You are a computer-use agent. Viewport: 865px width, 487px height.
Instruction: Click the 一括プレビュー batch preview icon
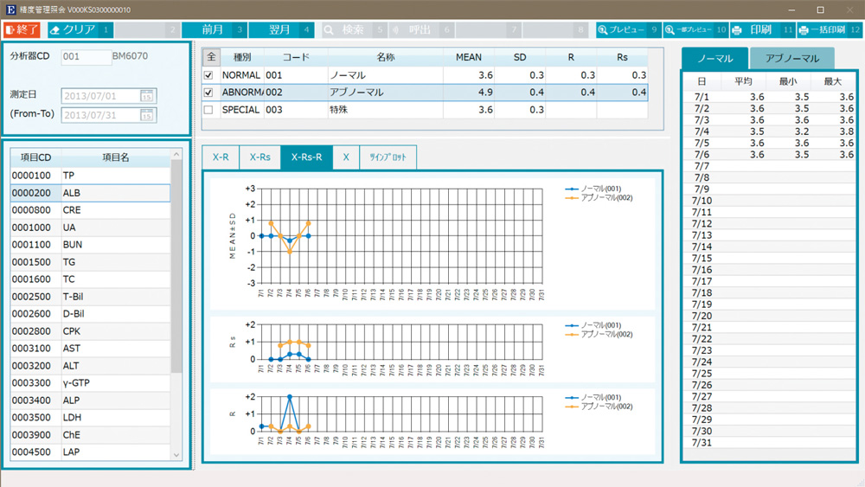coord(670,29)
